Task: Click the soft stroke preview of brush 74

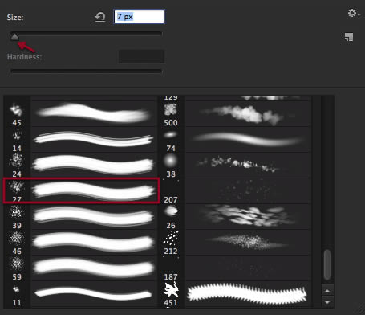Action: 248,140
